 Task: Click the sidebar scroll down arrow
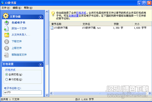click(x=47, y=95)
